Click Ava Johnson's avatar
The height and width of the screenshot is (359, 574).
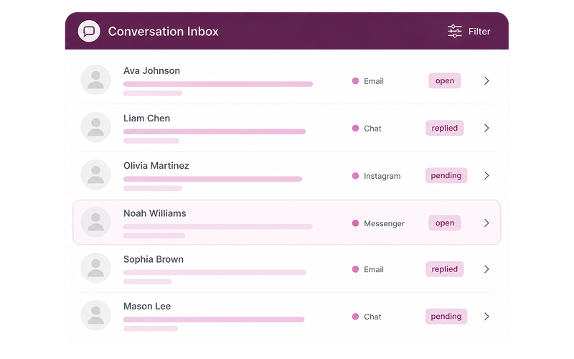(95, 80)
